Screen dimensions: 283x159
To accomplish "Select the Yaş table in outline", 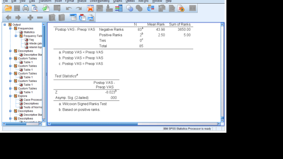I will (32, 40).
